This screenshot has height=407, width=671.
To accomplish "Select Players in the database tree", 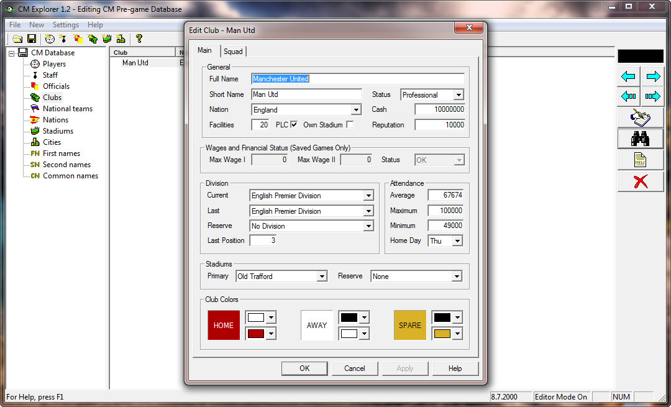I will pos(54,64).
